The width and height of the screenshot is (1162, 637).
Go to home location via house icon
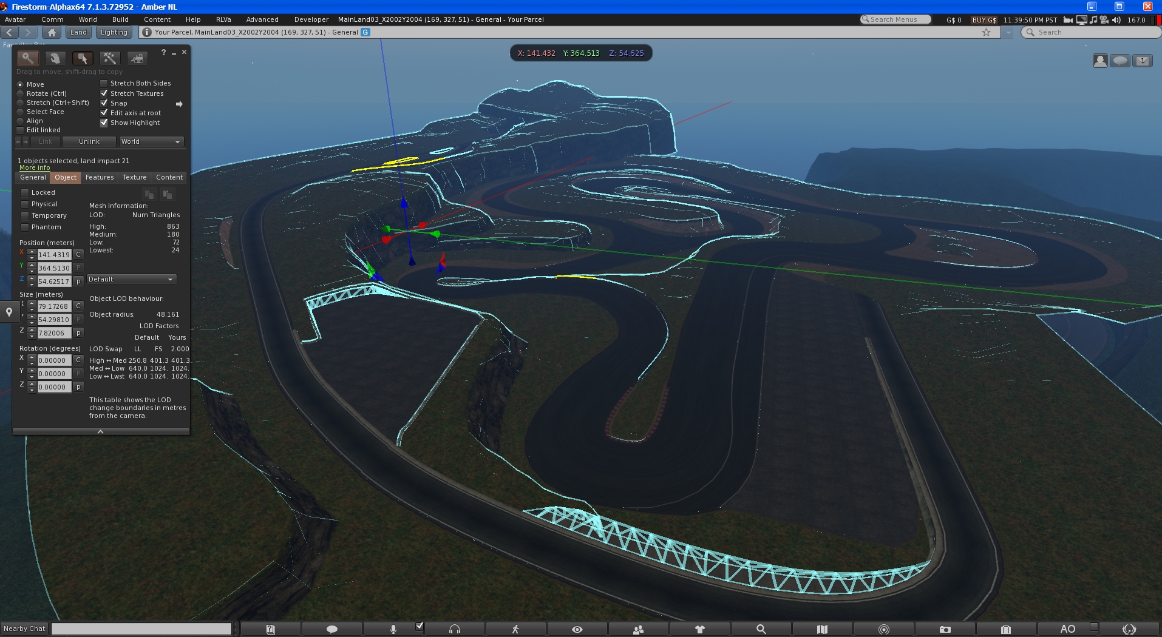click(52, 32)
